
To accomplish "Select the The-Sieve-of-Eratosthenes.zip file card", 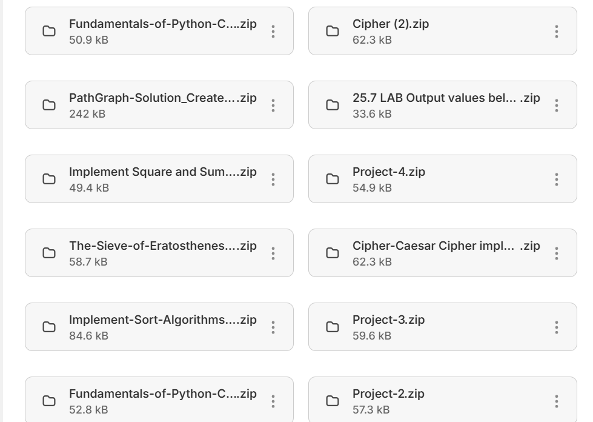I will [159, 253].
